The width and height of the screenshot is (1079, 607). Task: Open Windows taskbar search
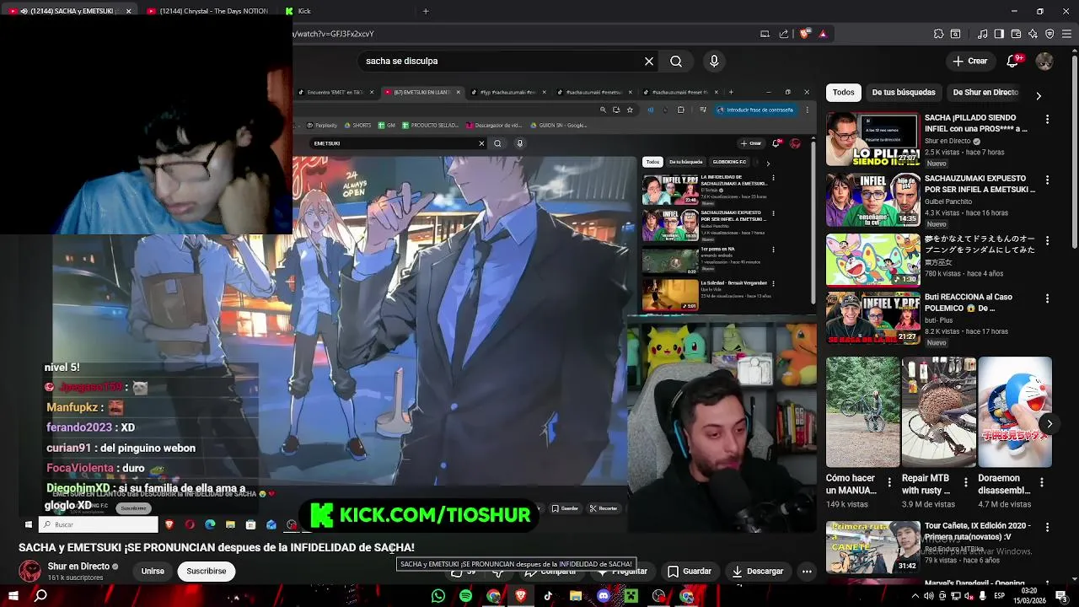click(x=40, y=596)
